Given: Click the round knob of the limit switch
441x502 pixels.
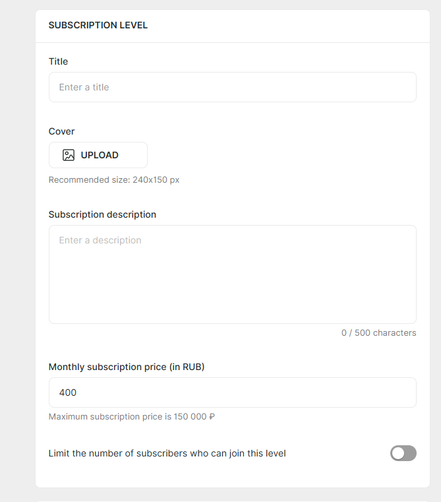Looking at the screenshot, I should (x=397, y=453).
